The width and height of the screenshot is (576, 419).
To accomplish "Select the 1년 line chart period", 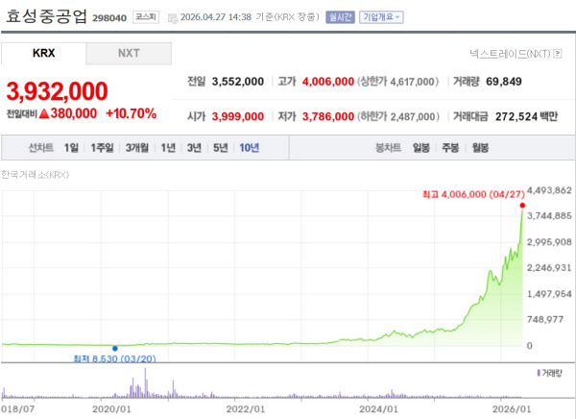I will (x=168, y=148).
